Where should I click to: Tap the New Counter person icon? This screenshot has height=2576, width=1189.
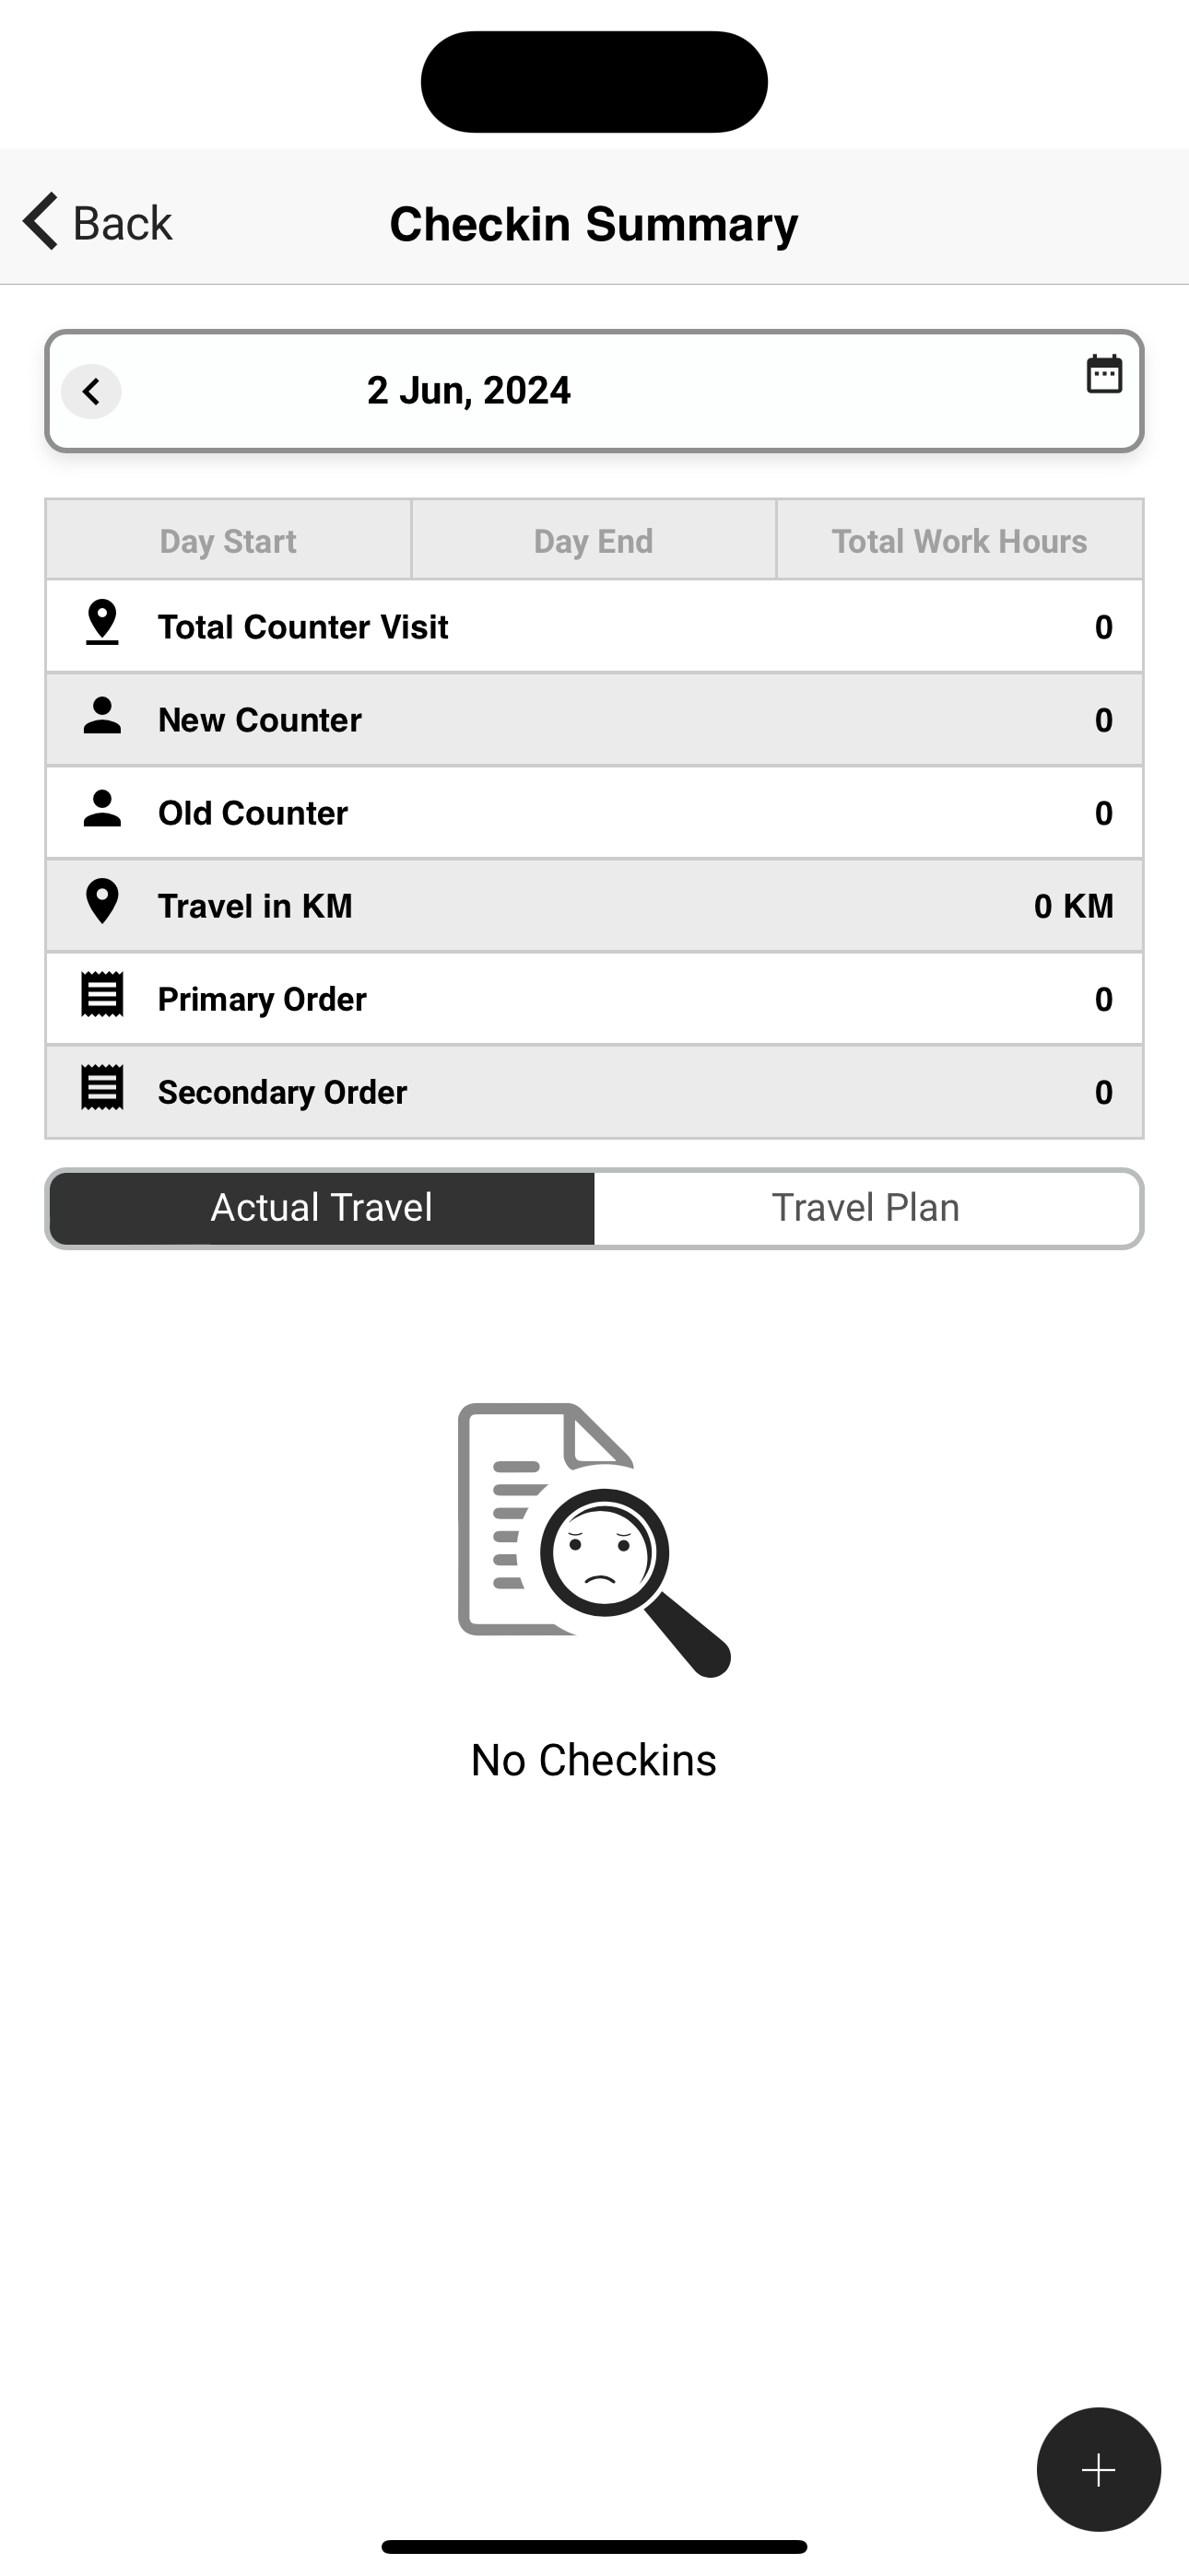[x=102, y=716]
